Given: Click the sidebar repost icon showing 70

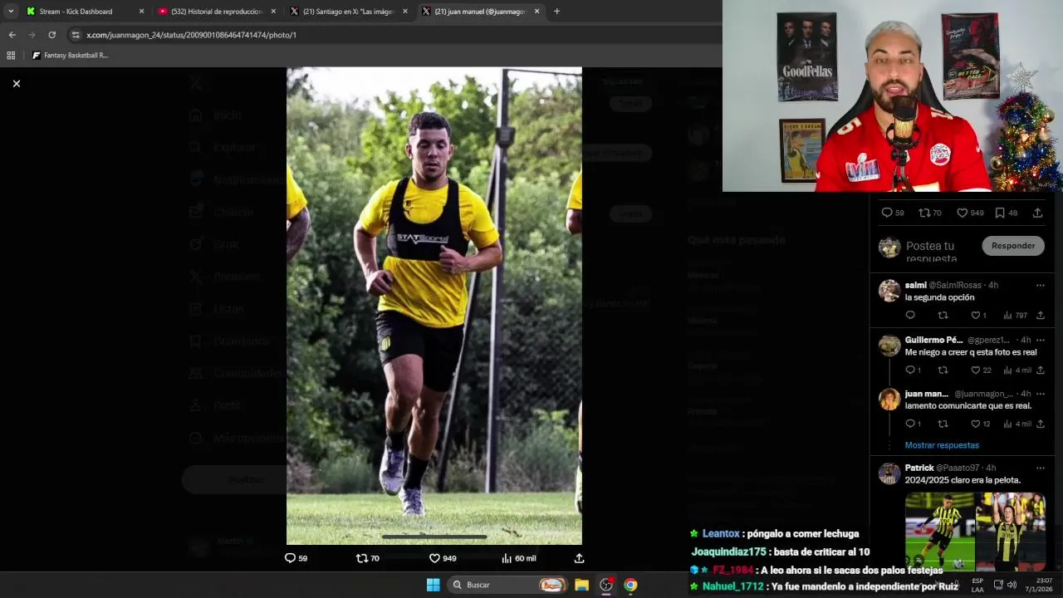Looking at the screenshot, I should [924, 213].
